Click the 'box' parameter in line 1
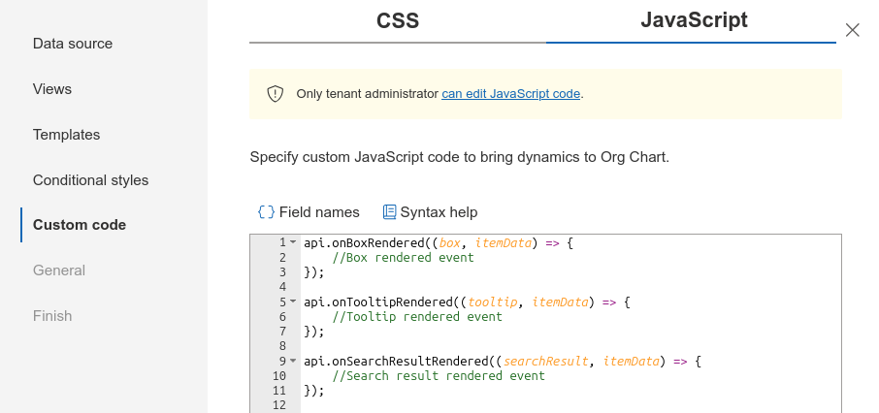 click(449, 243)
